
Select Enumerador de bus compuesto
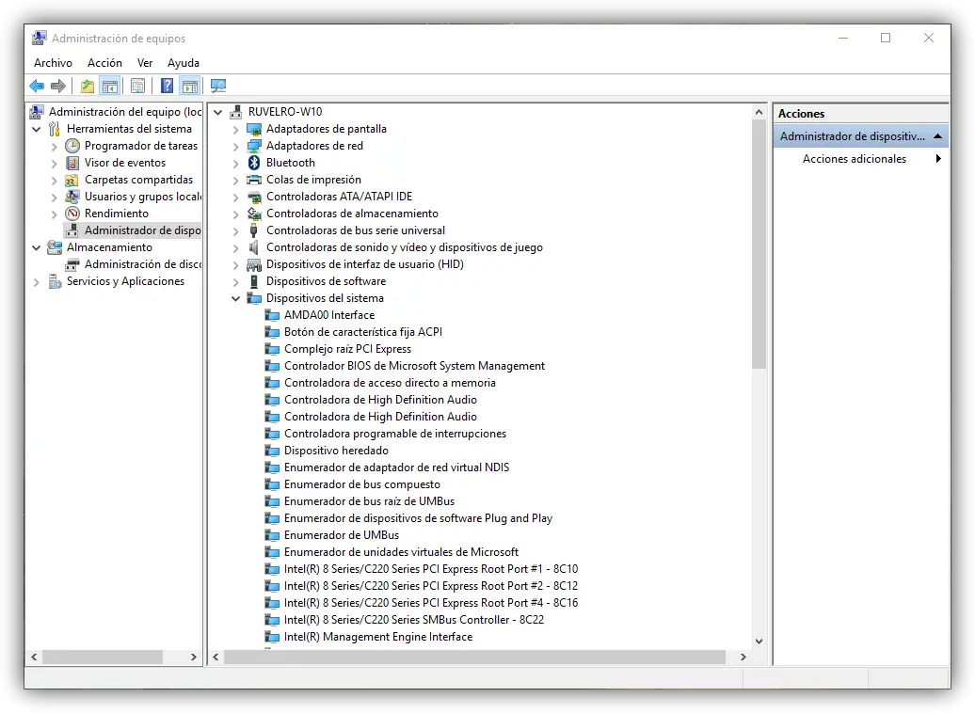[x=362, y=484]
